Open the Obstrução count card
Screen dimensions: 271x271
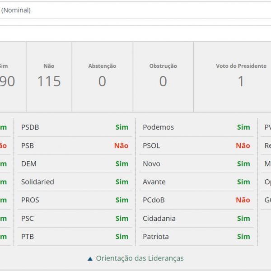pyautogui.click(x=163, y=77)
